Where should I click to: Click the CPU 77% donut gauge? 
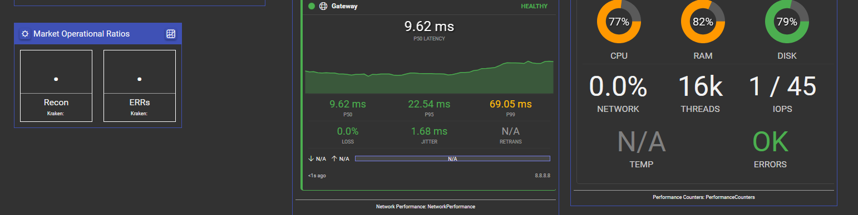[619, 22]
